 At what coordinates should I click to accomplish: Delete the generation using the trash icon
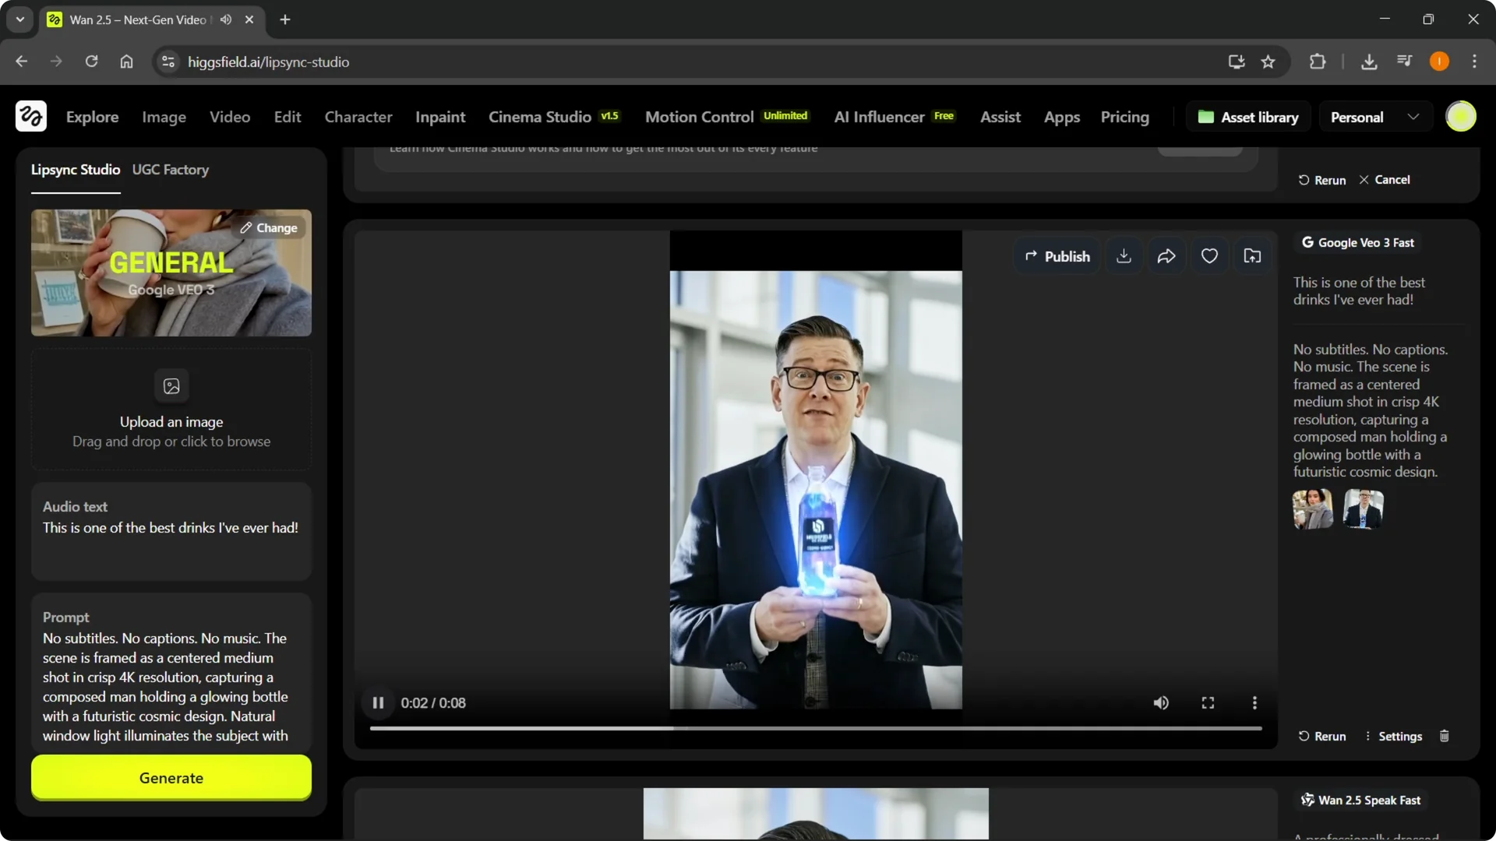pyautogui.click(x=1444, y=736)
